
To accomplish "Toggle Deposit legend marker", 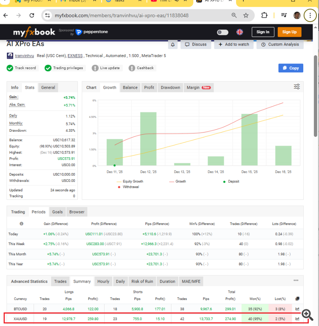I will 231,182.
